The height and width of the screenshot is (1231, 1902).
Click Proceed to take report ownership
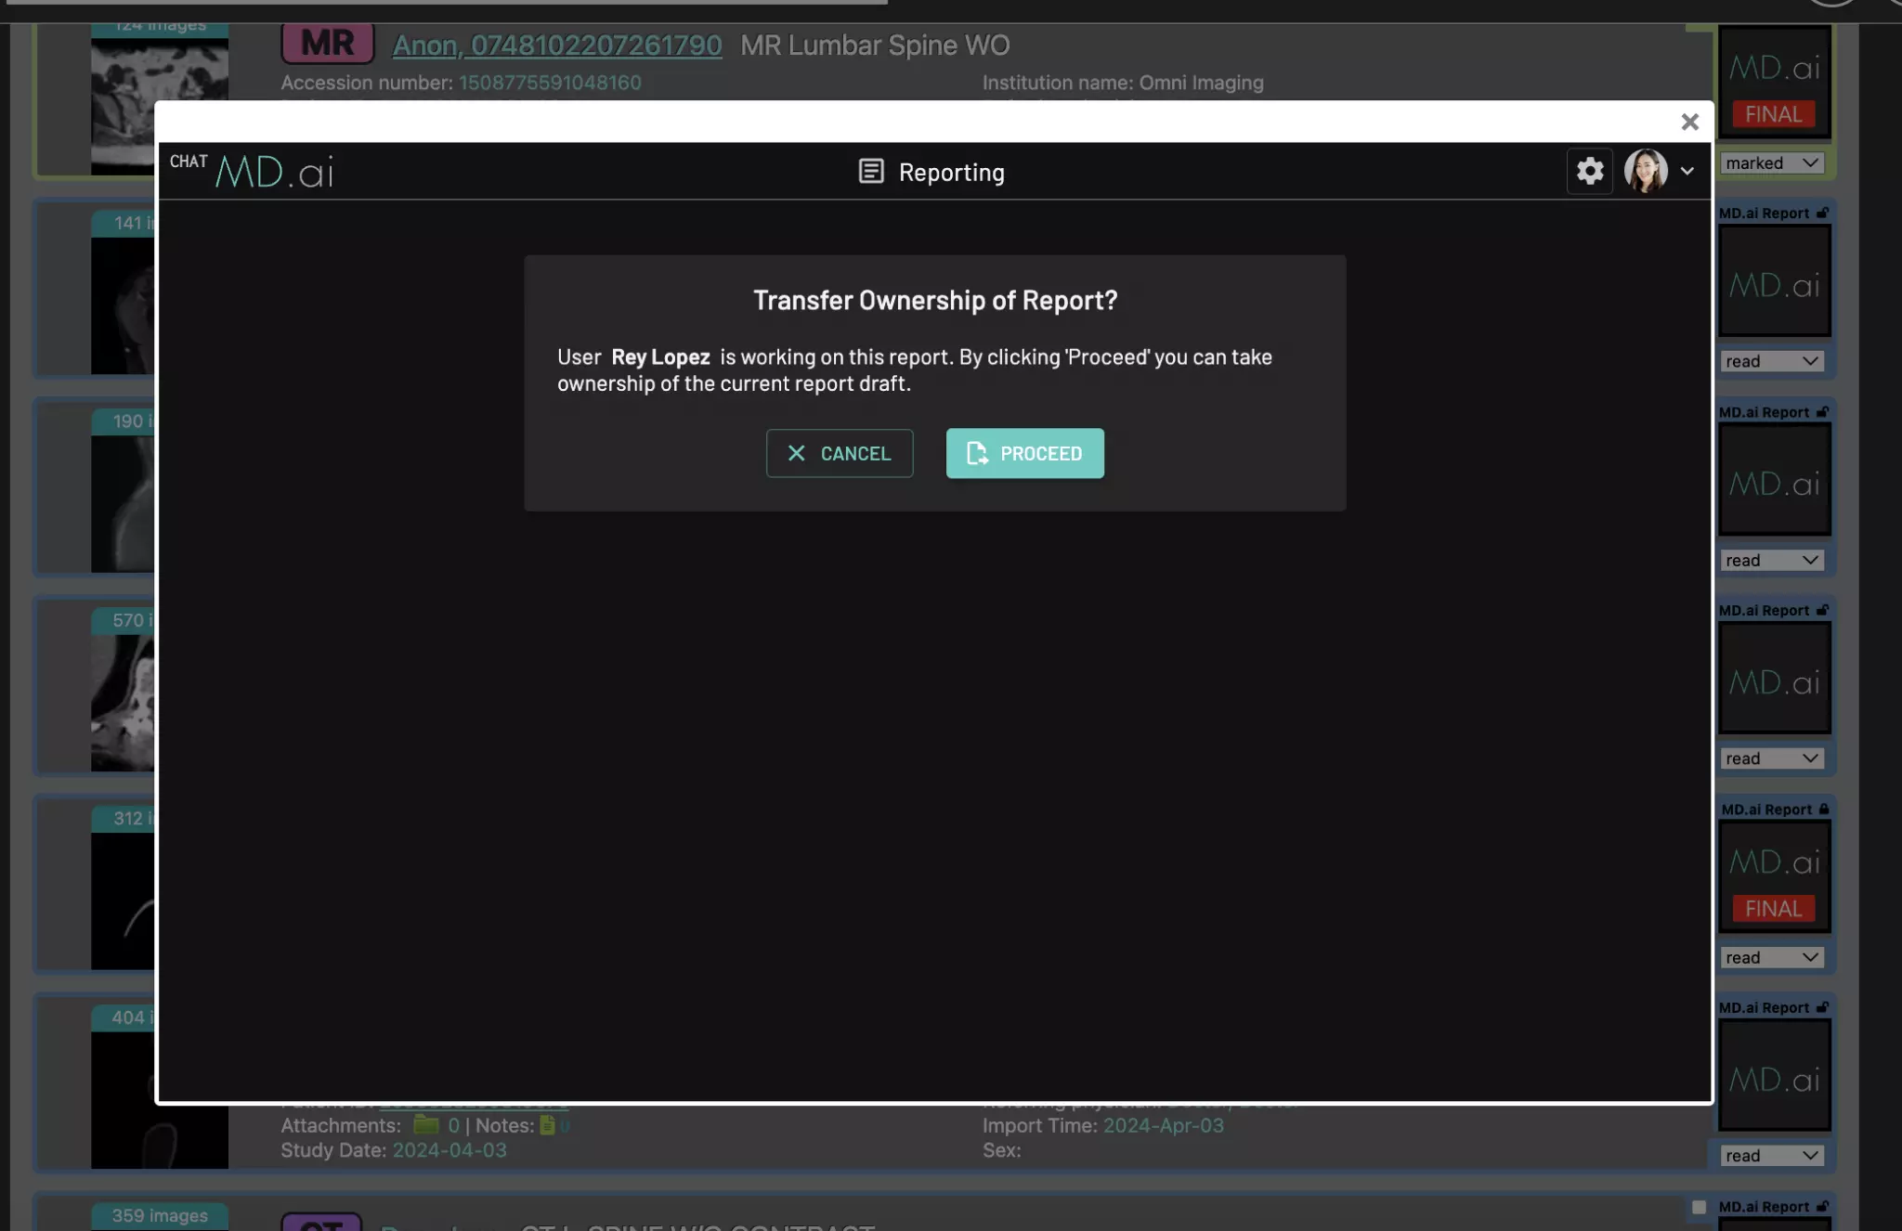point(1024,453)
